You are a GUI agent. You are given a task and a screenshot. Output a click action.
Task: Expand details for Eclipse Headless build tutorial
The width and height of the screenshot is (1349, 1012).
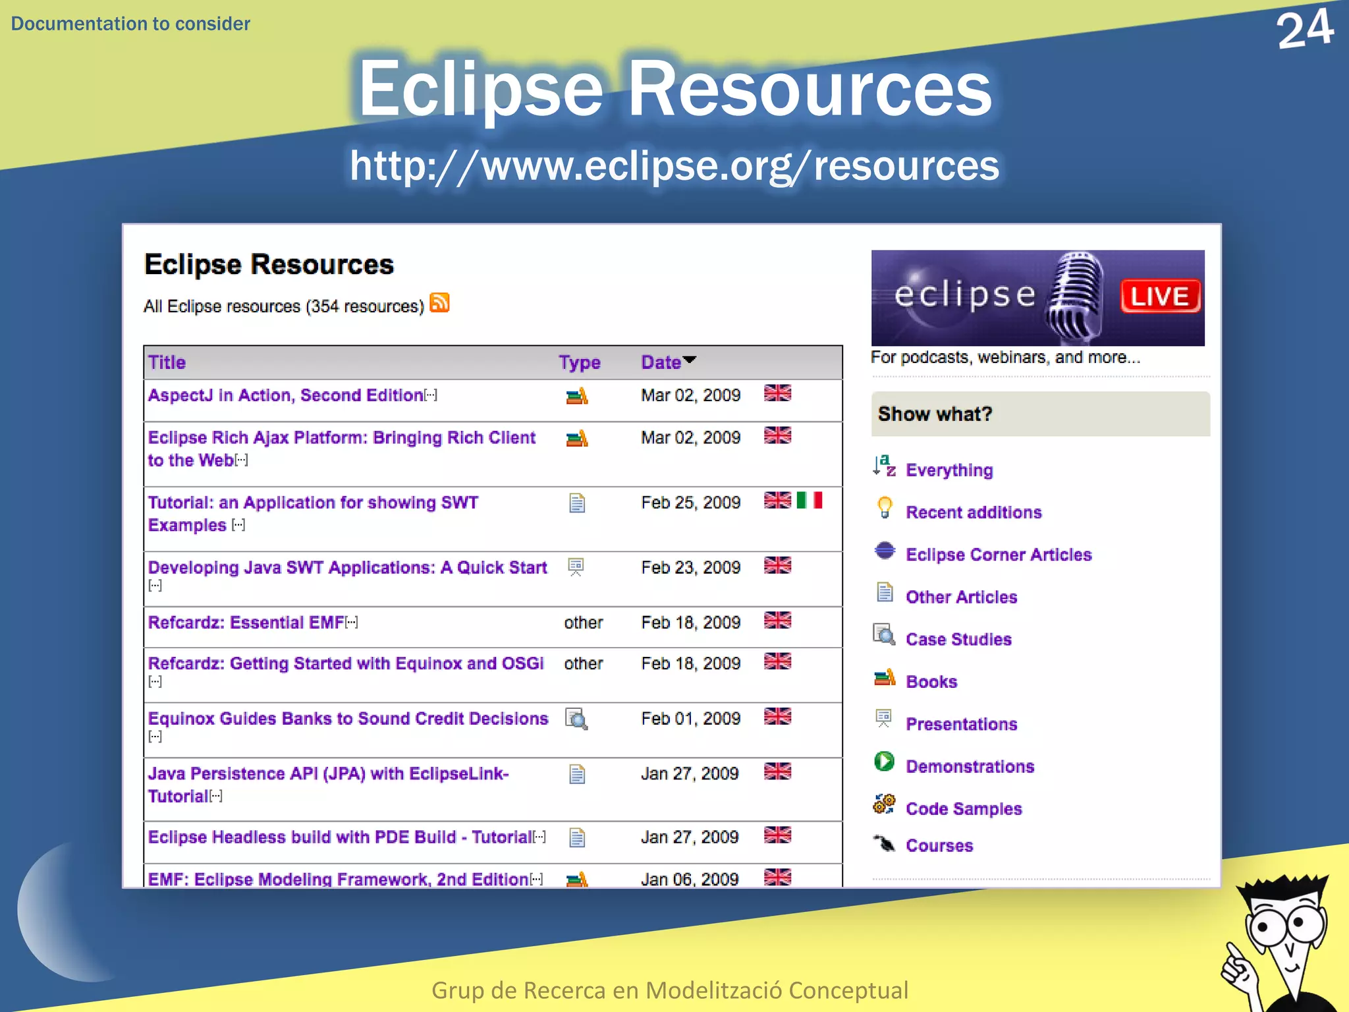pos(539,837)
